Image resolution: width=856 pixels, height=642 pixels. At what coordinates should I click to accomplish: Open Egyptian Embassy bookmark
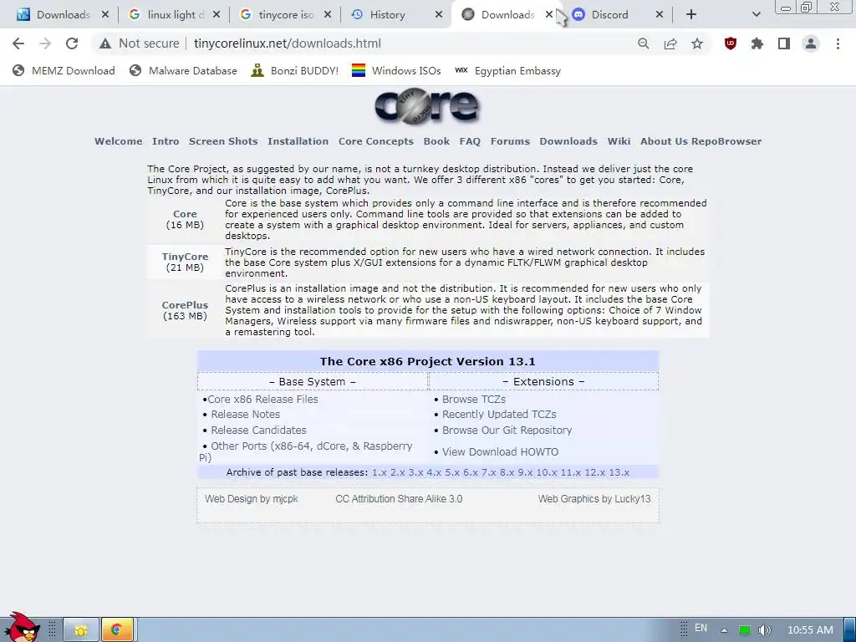pos(507,70)
